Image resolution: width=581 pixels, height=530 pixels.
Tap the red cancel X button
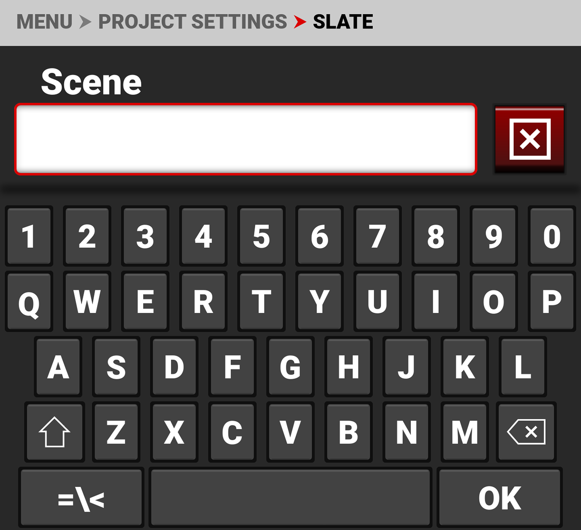click(x=529, y=139)
